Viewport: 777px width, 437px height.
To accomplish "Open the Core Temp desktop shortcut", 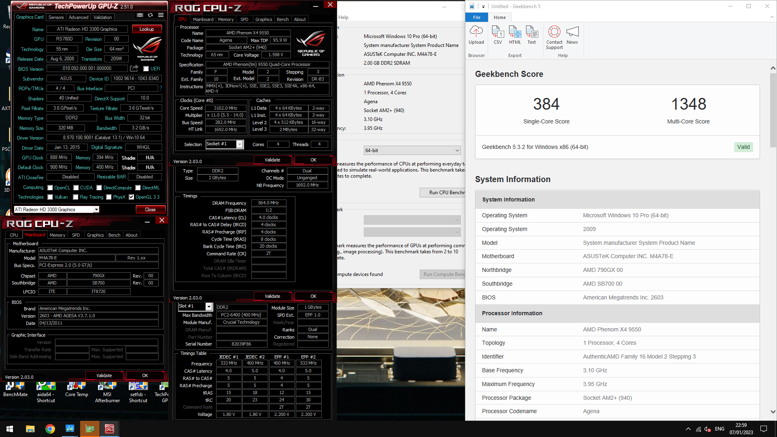I will coord(76,390).
